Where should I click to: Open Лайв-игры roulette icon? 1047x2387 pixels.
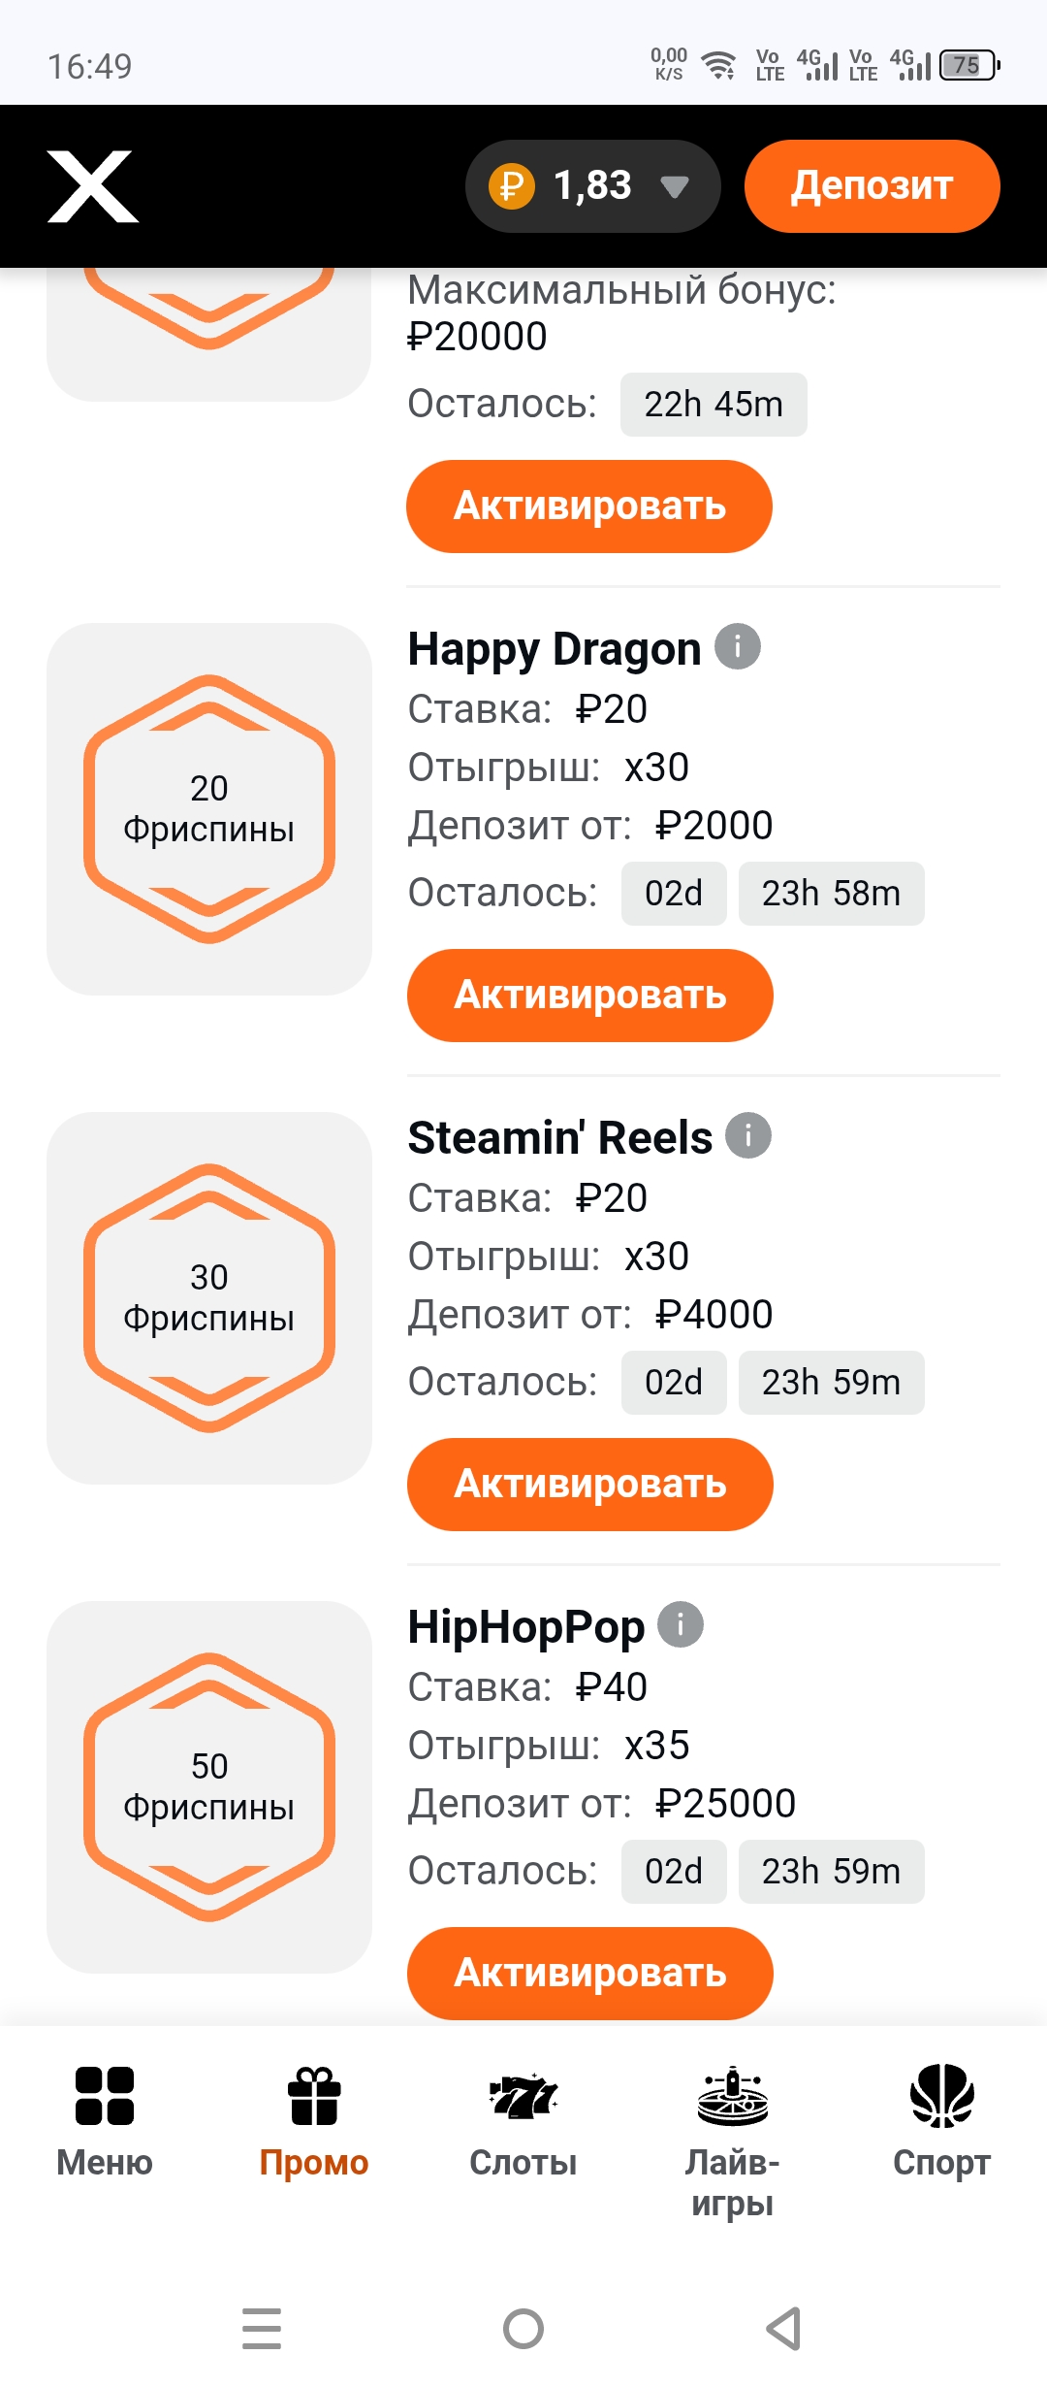(733, 2096)
